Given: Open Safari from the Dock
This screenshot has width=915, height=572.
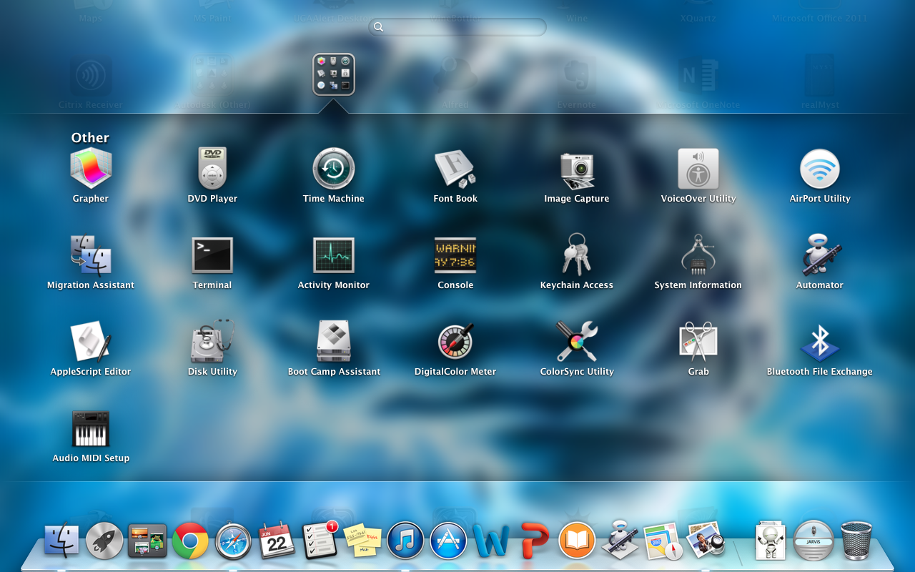Looking at the screenshot, I should tap(234, 541).
